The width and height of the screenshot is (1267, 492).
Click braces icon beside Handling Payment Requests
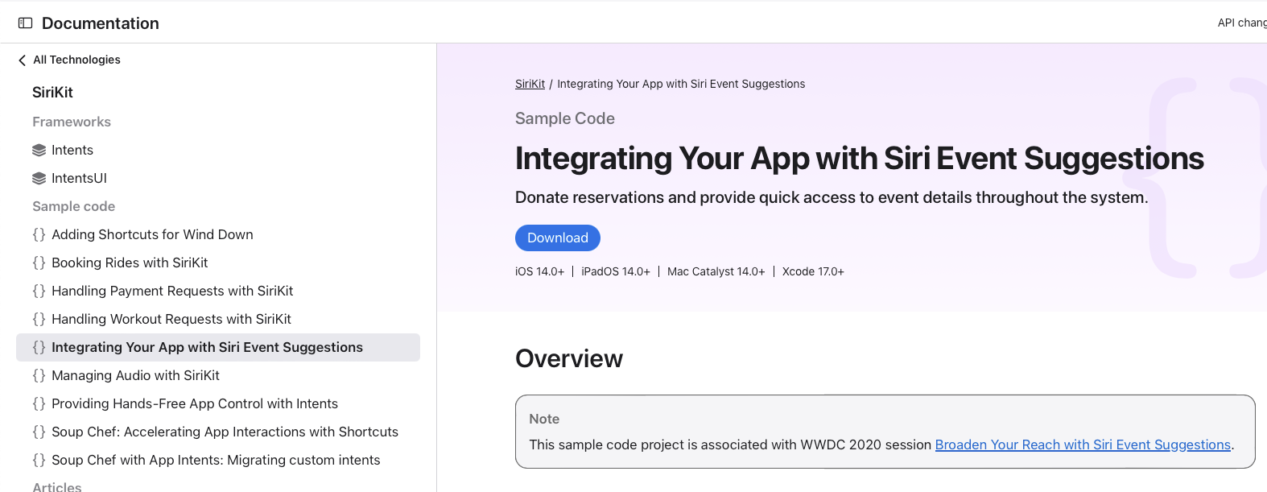(39, 291)
